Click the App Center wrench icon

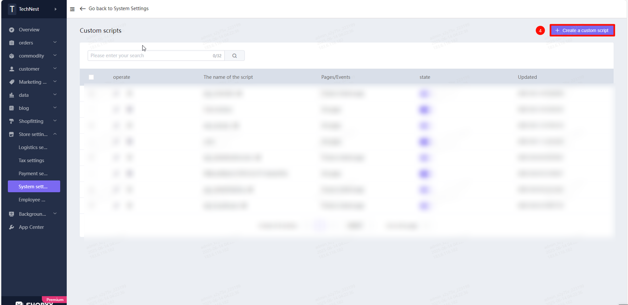tap(12, 227)
